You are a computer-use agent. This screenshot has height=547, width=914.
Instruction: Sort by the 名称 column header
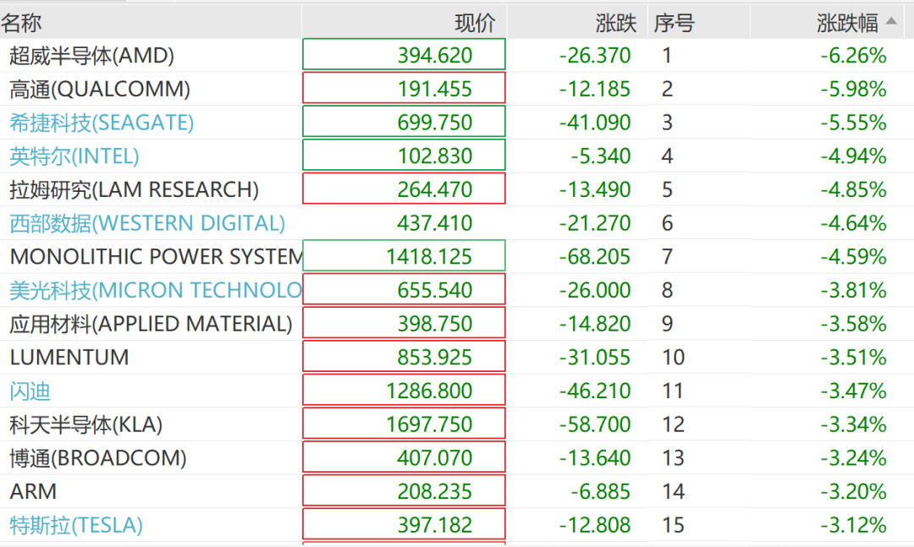tap(21, 23)
